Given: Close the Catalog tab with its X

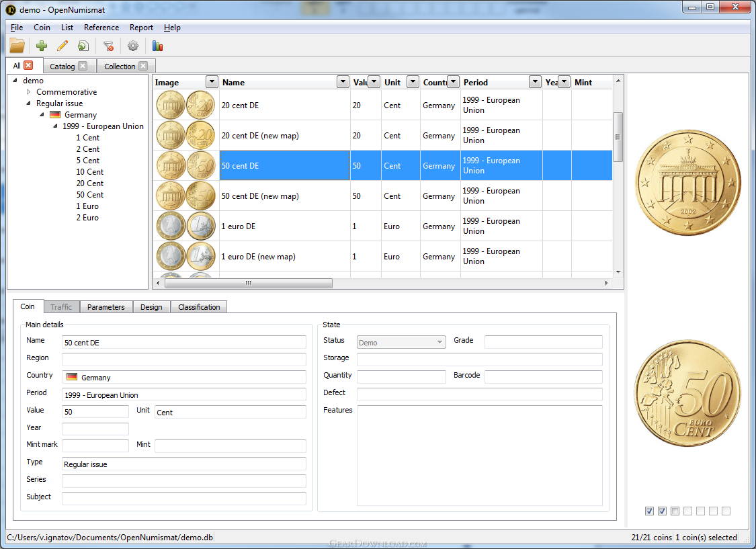Looking at the screenshot, I should click(x=83, y=66).
